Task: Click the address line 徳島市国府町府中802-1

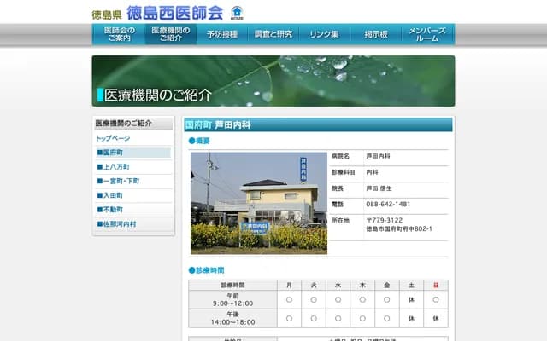Action: [x=399, y=229]
